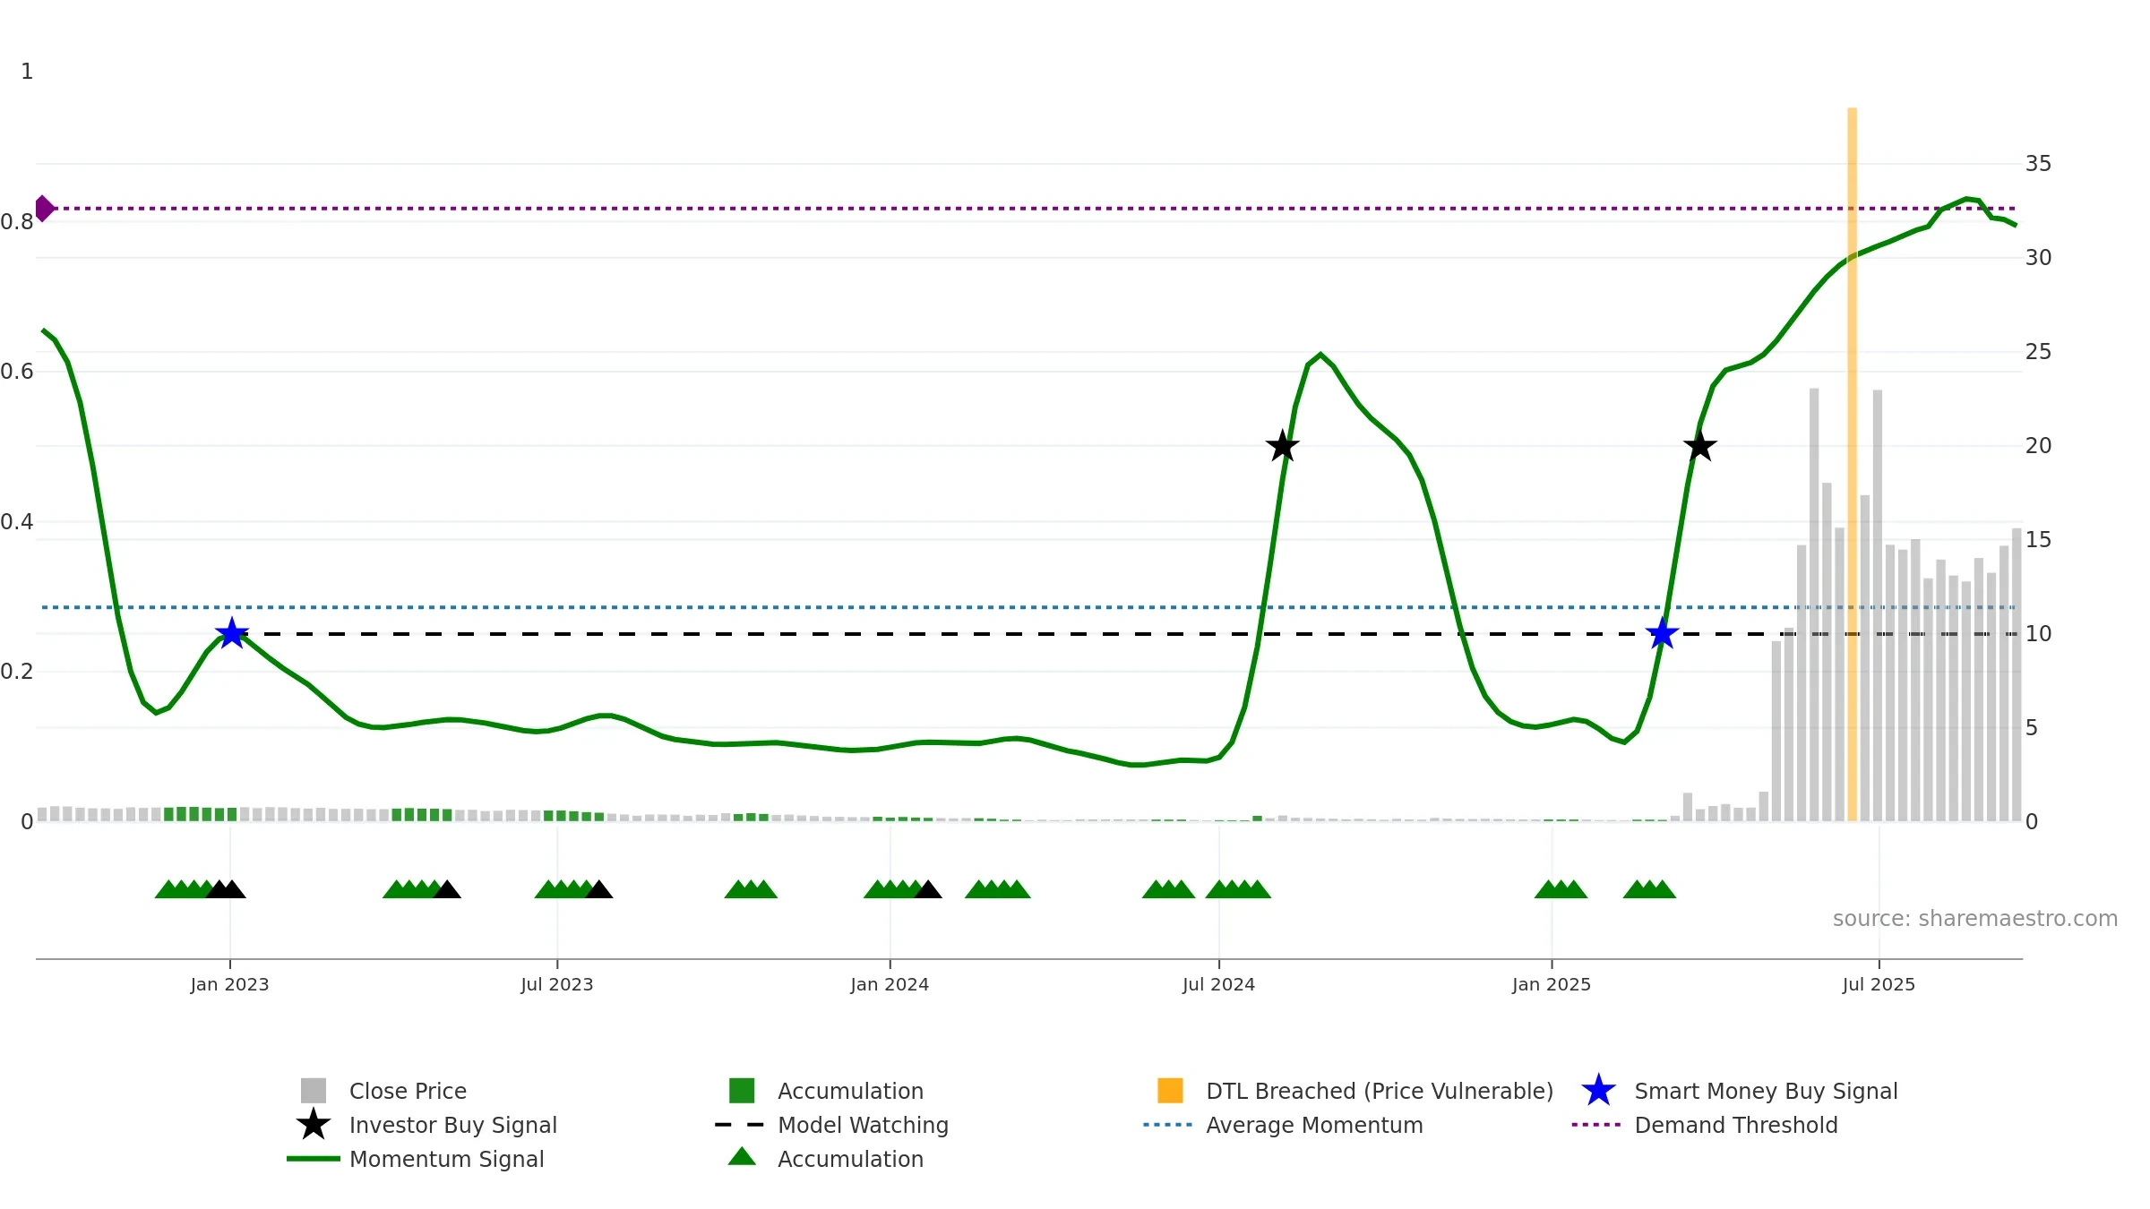Click the 25 right axis value
This screenshot has width=2150, height=1209.
point(2038,352)
